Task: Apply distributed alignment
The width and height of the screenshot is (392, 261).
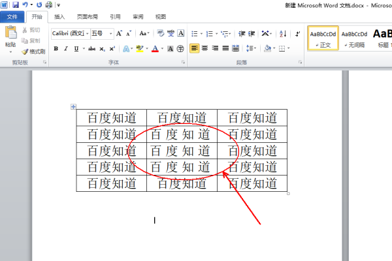Action: (x=235, y=48)
